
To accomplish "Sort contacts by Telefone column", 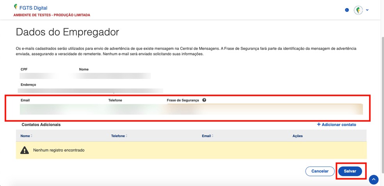I will [119, 136].
